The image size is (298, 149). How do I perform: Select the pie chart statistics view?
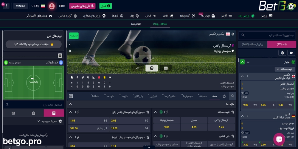pyautogui.click(x=151, y=68)
